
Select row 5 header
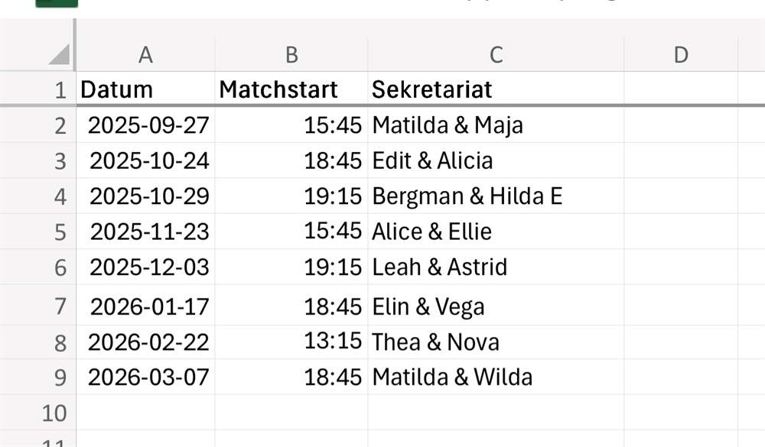37,232
